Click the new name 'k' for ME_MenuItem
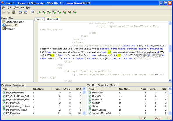Viewport: 173px width, 121px height. tap(33, 113)
